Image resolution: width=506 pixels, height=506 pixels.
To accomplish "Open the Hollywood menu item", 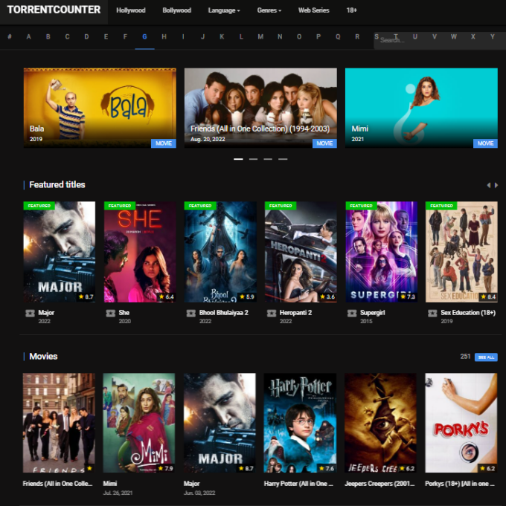I will pyautogui.click(x=131, y=10).
